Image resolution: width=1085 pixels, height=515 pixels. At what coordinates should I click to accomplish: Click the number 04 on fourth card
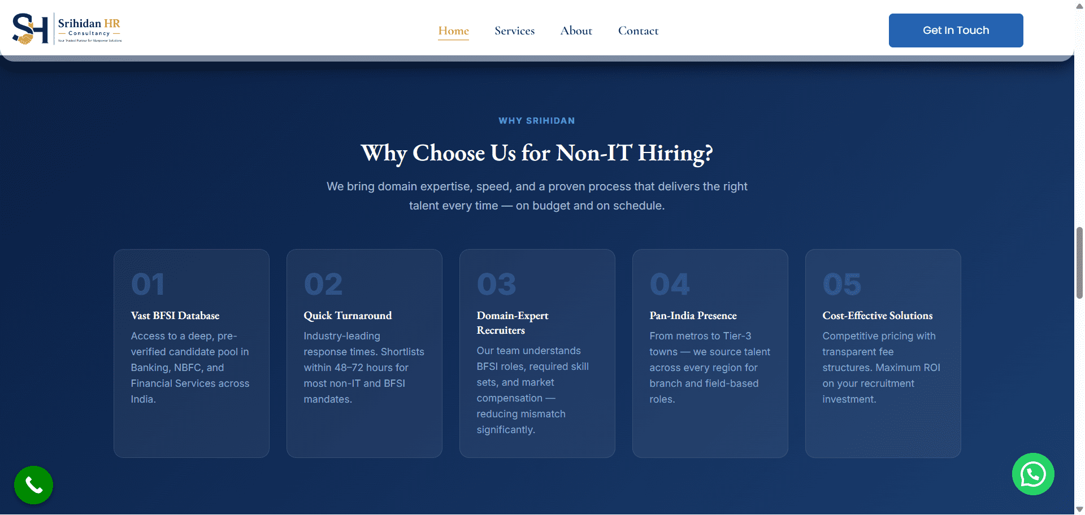click(x=670, y=284)
